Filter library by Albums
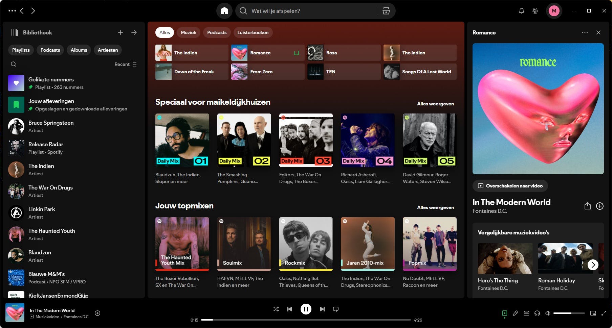This screenshot has width=612, height=328. pyautogui.click(x=79, y=50)
